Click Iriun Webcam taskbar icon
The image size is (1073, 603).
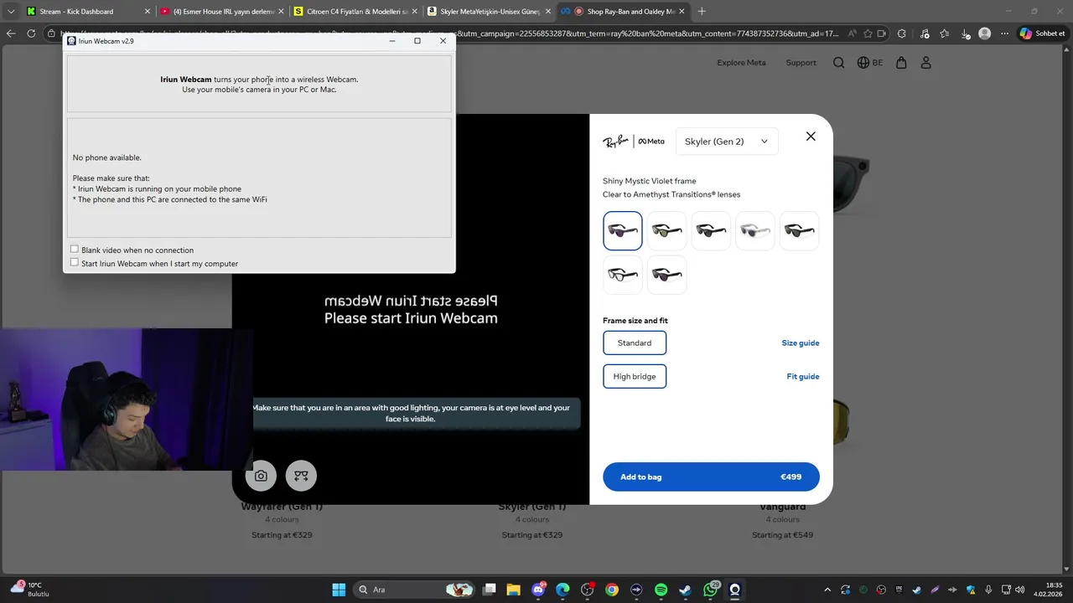click(735, 590)
